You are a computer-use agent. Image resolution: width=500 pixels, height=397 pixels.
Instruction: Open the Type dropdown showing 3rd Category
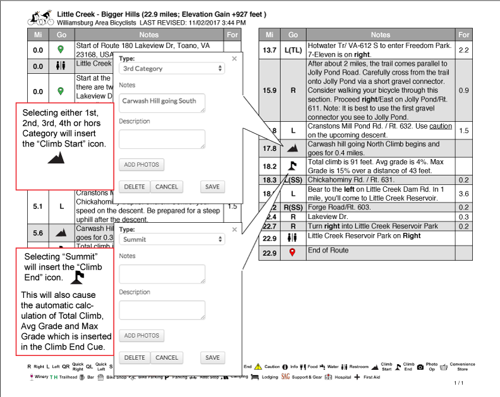(172, 68)
